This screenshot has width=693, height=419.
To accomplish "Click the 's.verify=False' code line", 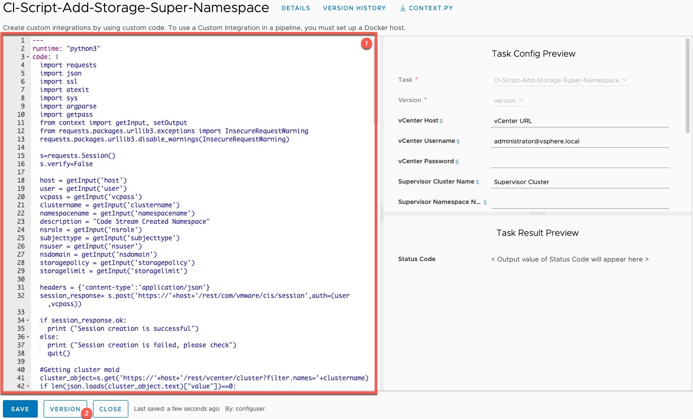I will coord(66,164).
